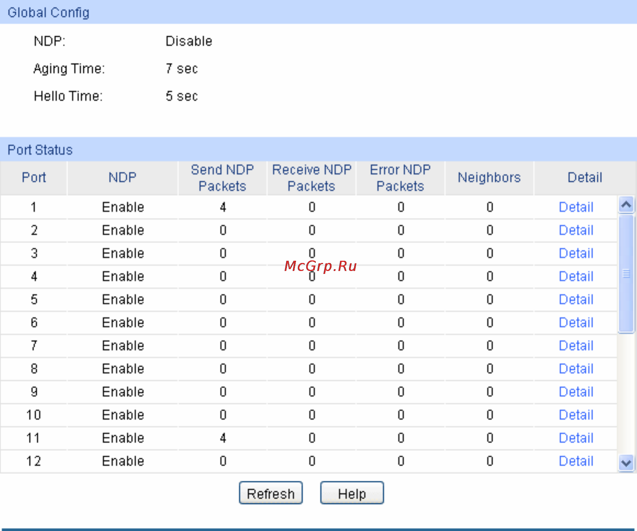Click the NDP Disable value
Viewport: 637px width, 531px height.
189,41
